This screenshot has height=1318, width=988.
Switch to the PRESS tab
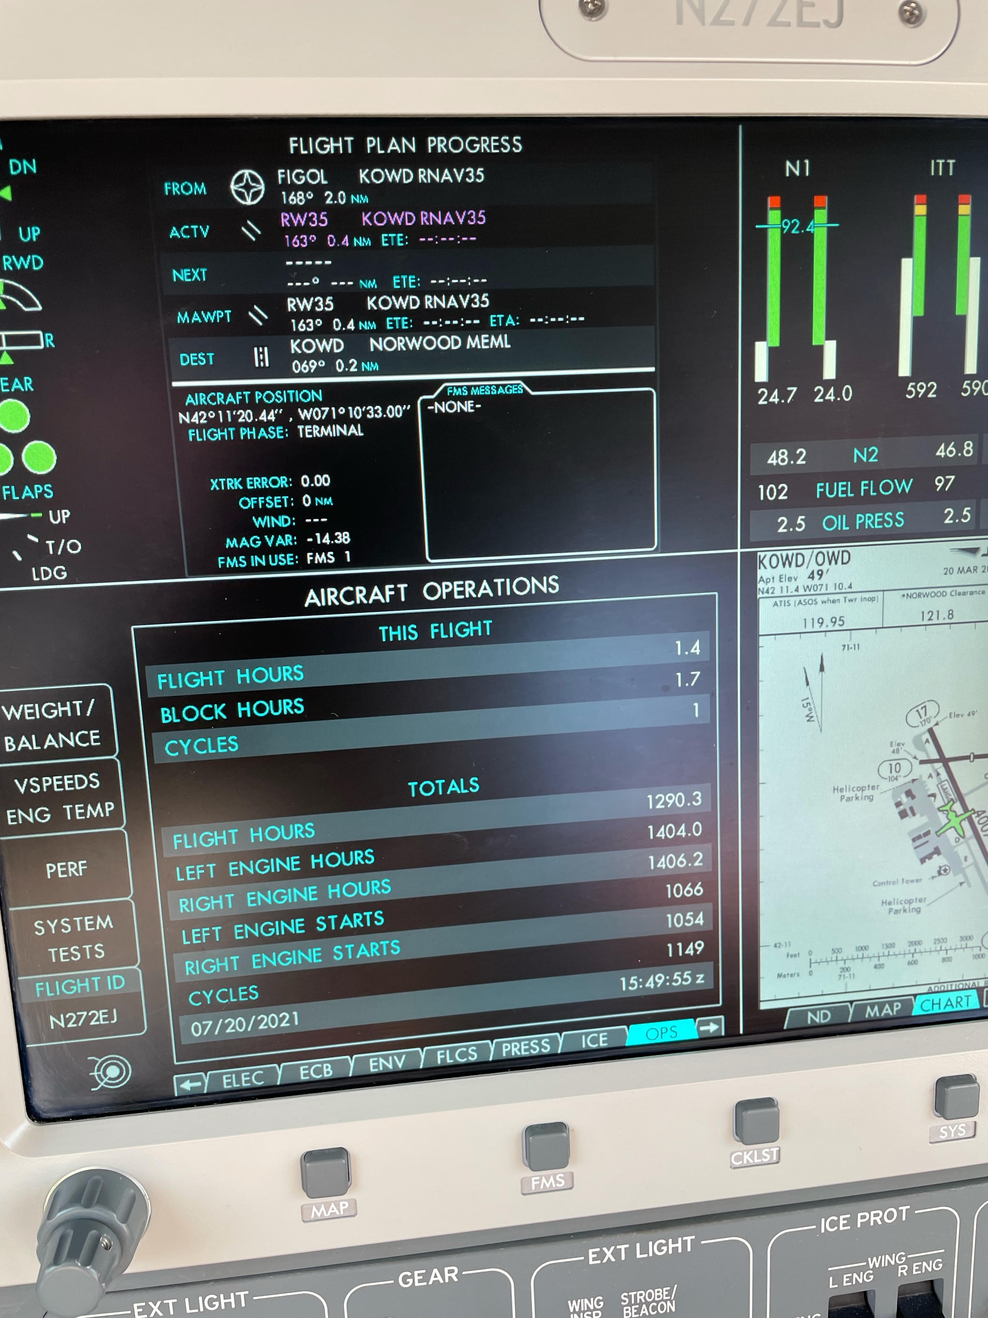coord(526,1048)
